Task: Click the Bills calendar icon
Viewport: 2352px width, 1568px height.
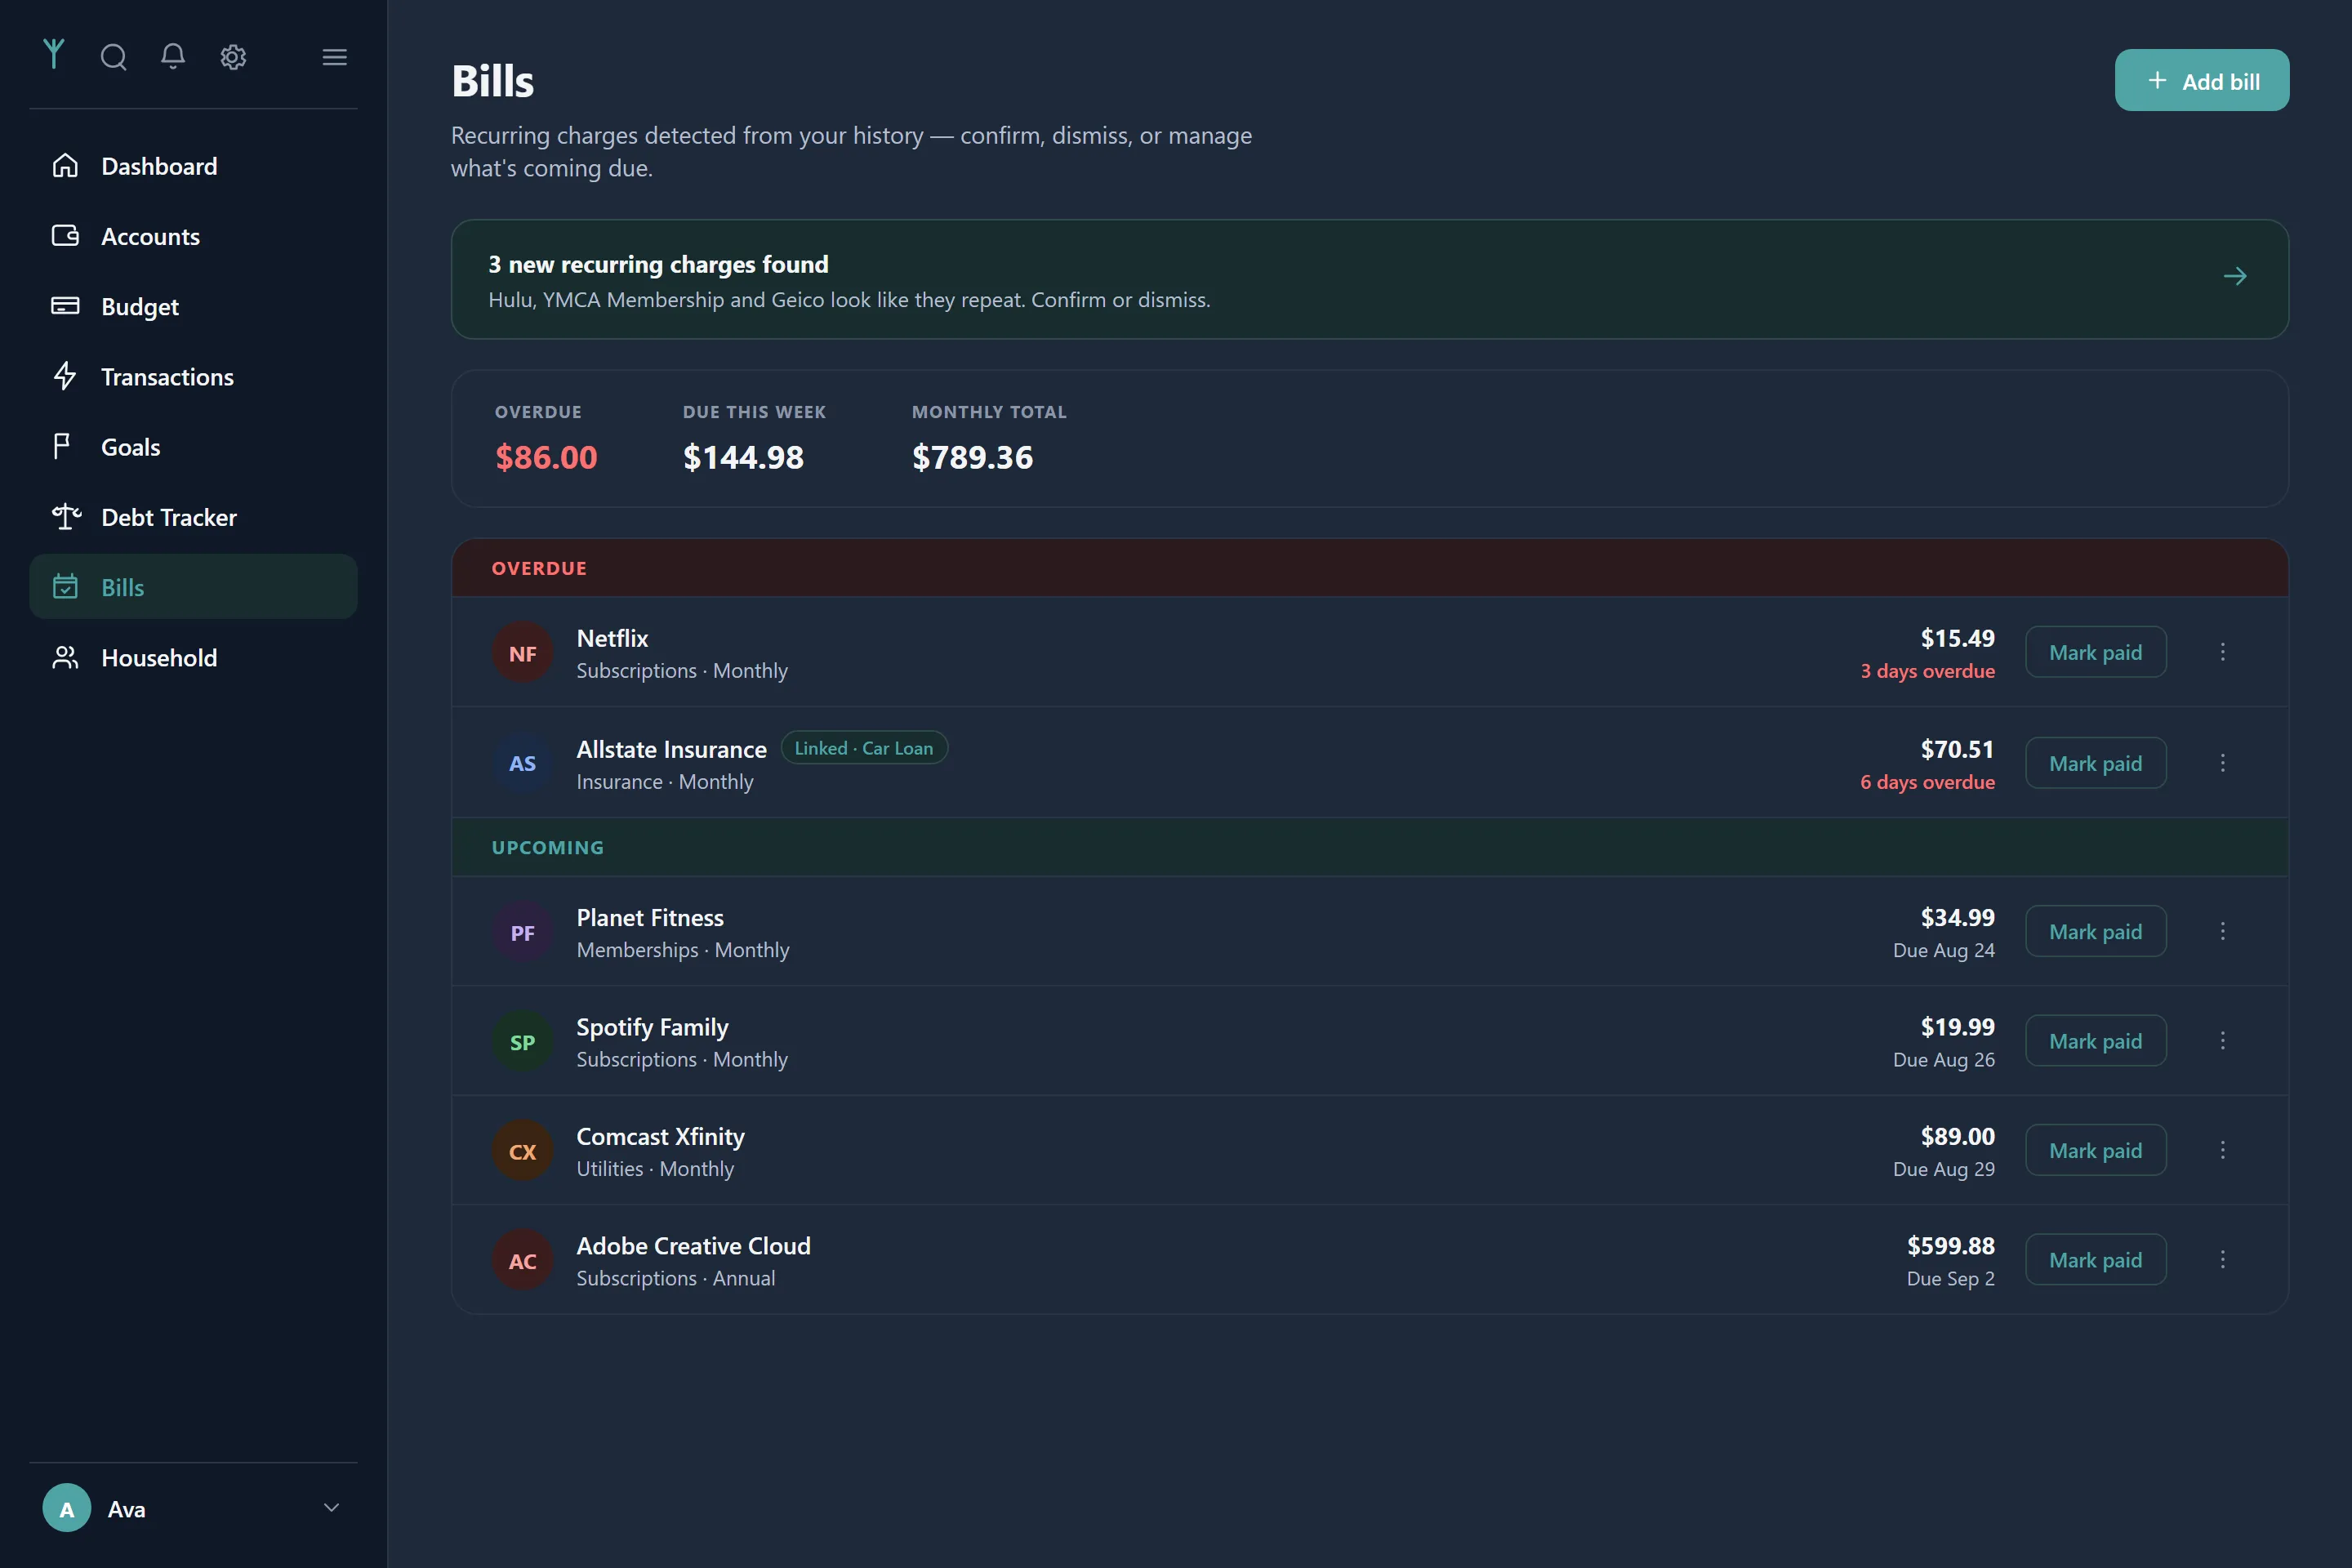Action: point(65,586)
